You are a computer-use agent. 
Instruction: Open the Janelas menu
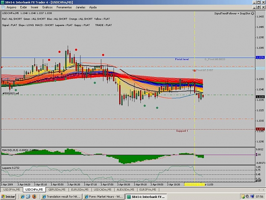click(80, 7)
